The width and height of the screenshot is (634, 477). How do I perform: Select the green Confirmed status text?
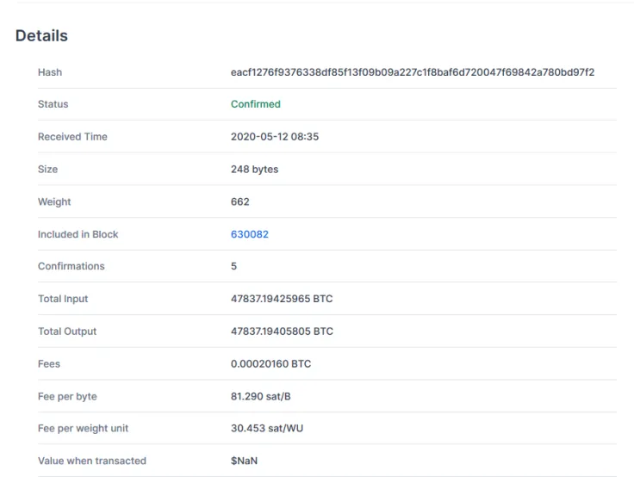(x=255, y=104)
